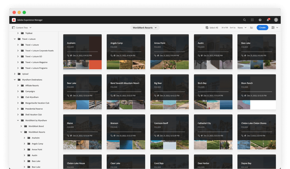Select Austin in content tree
This screenshot has height=169, width=290.
[35, 155]
